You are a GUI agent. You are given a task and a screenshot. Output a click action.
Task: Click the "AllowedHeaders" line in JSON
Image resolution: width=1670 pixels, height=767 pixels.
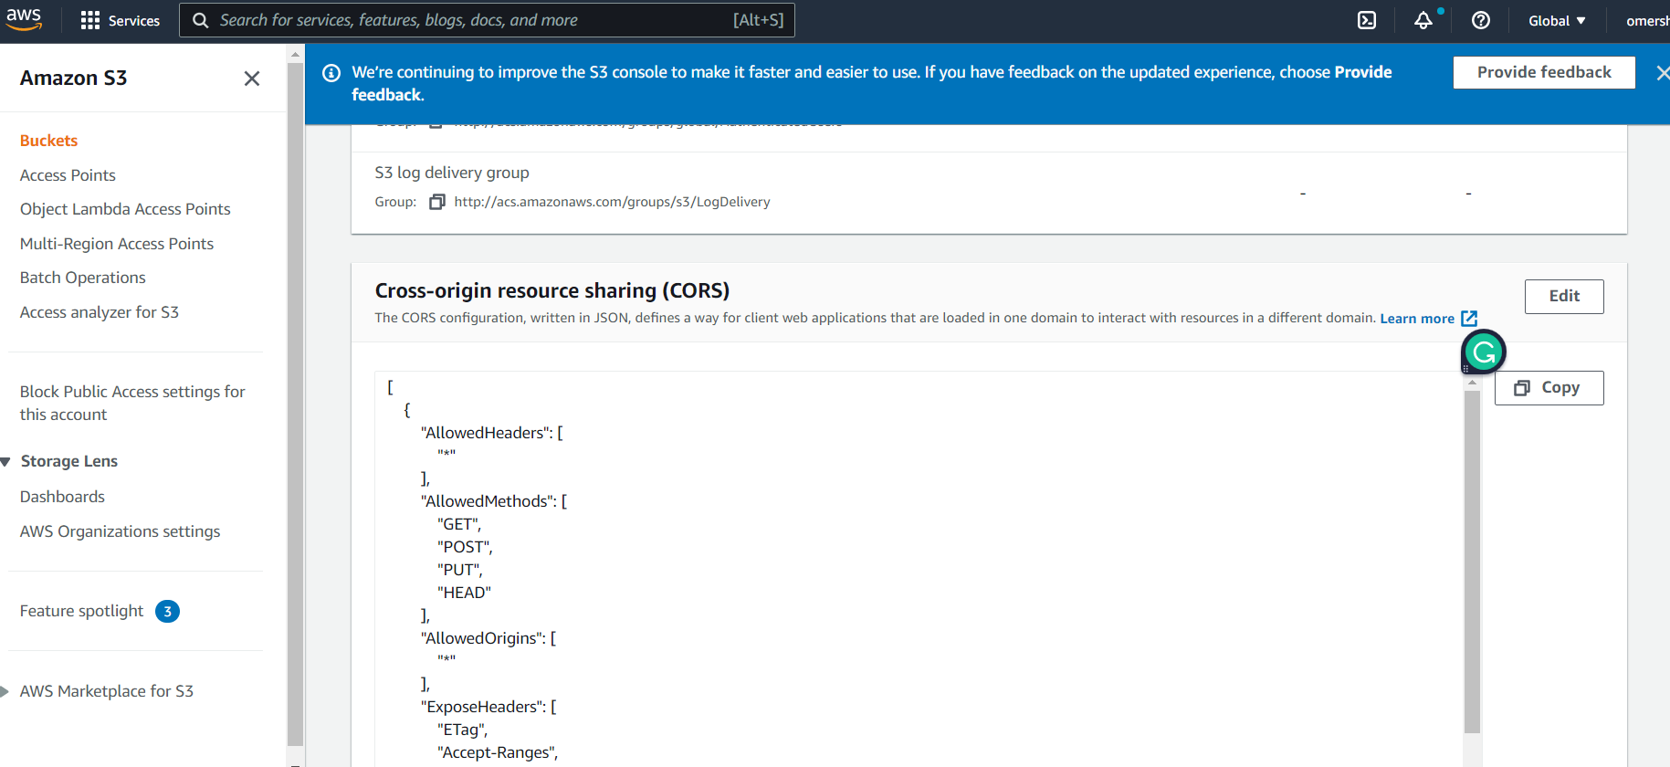(x=491, y=433)
